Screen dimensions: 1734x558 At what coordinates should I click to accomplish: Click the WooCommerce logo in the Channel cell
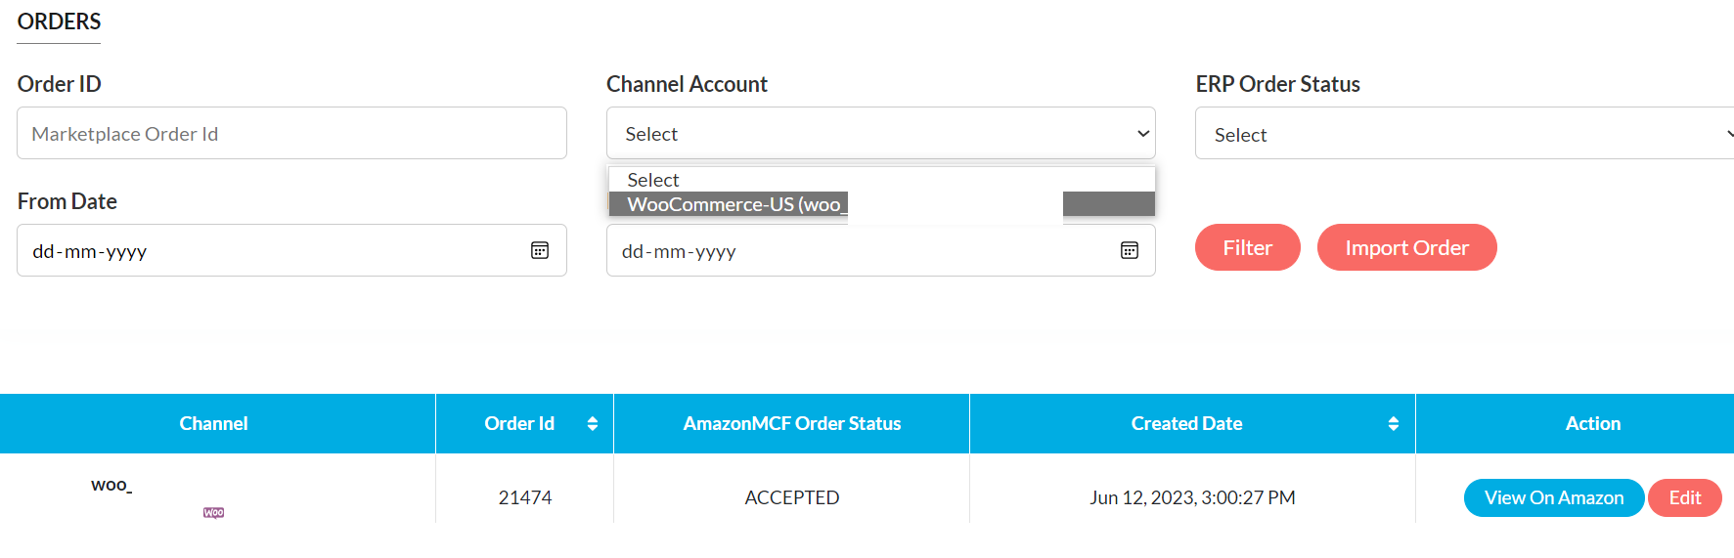[x=213, y=512]
